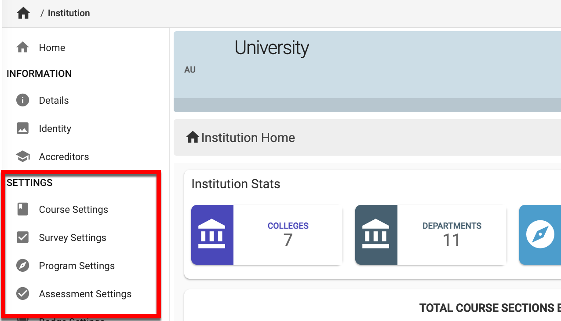Click the purple Colleges building icon
This screenshot has height=321, width=561.
212,235
